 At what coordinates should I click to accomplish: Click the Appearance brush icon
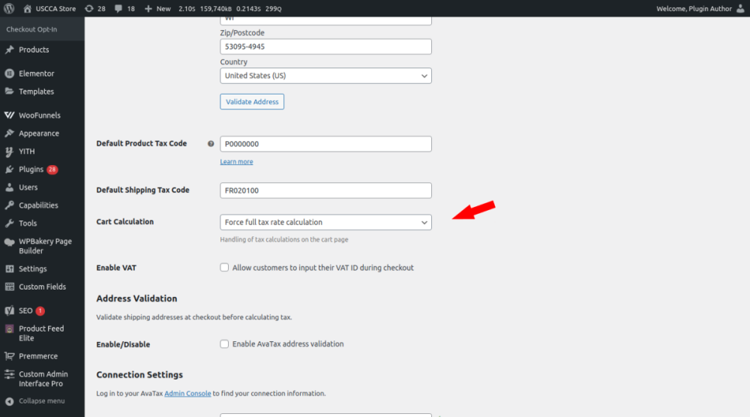coord(9,133)
